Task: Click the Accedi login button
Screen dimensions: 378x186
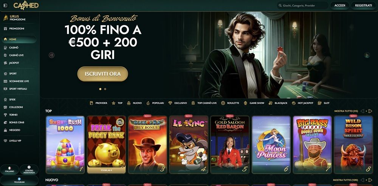Action: coord(340,5)
